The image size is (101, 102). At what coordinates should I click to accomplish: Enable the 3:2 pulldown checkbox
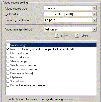8,81
